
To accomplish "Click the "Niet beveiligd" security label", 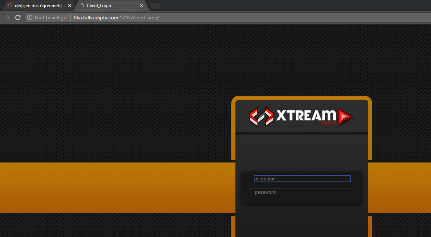I will [x=51, y=18].
